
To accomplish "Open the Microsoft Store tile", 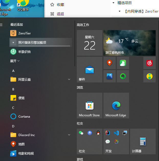I will point(90,106).
